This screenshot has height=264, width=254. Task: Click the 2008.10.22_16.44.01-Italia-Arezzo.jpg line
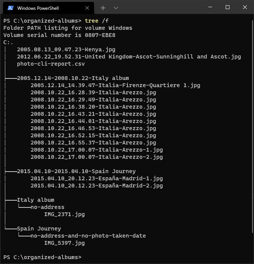(x=93, y=121)
